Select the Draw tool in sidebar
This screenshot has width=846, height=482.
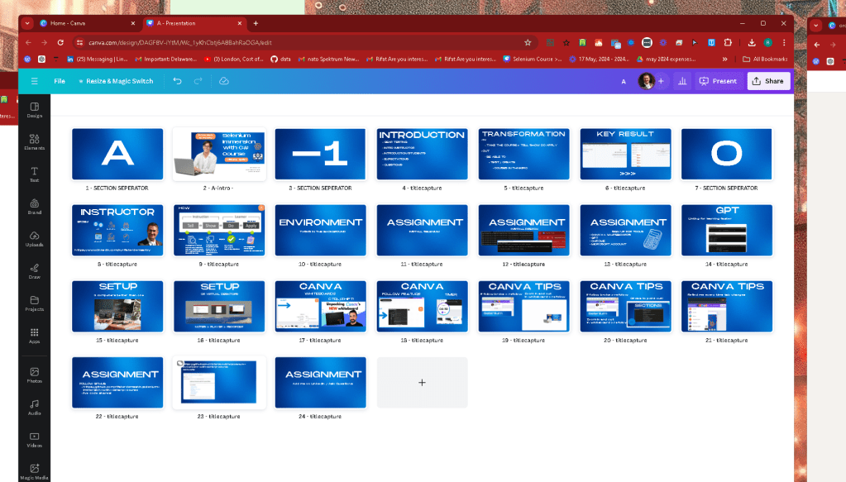[35, 271]
